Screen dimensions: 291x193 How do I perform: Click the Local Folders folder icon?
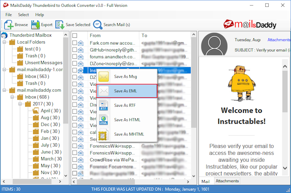coord(12,42)
